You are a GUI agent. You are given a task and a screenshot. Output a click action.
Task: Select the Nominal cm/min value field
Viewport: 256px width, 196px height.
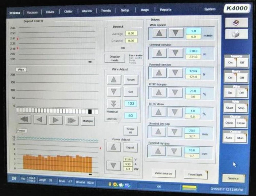click(x=131, y=116)
